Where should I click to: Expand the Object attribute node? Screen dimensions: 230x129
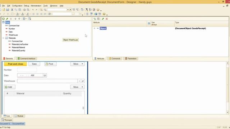tap(95, 28)
